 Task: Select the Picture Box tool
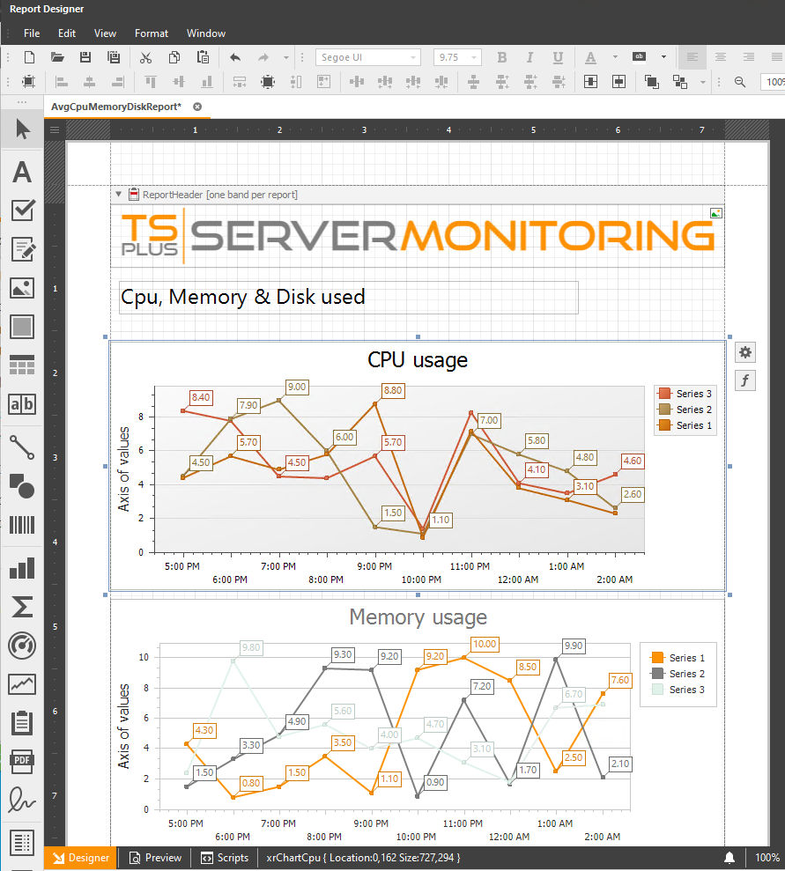tap(22, 287)
